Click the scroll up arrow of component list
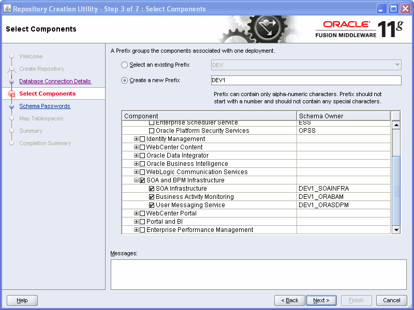 click(x=396, y=125)
